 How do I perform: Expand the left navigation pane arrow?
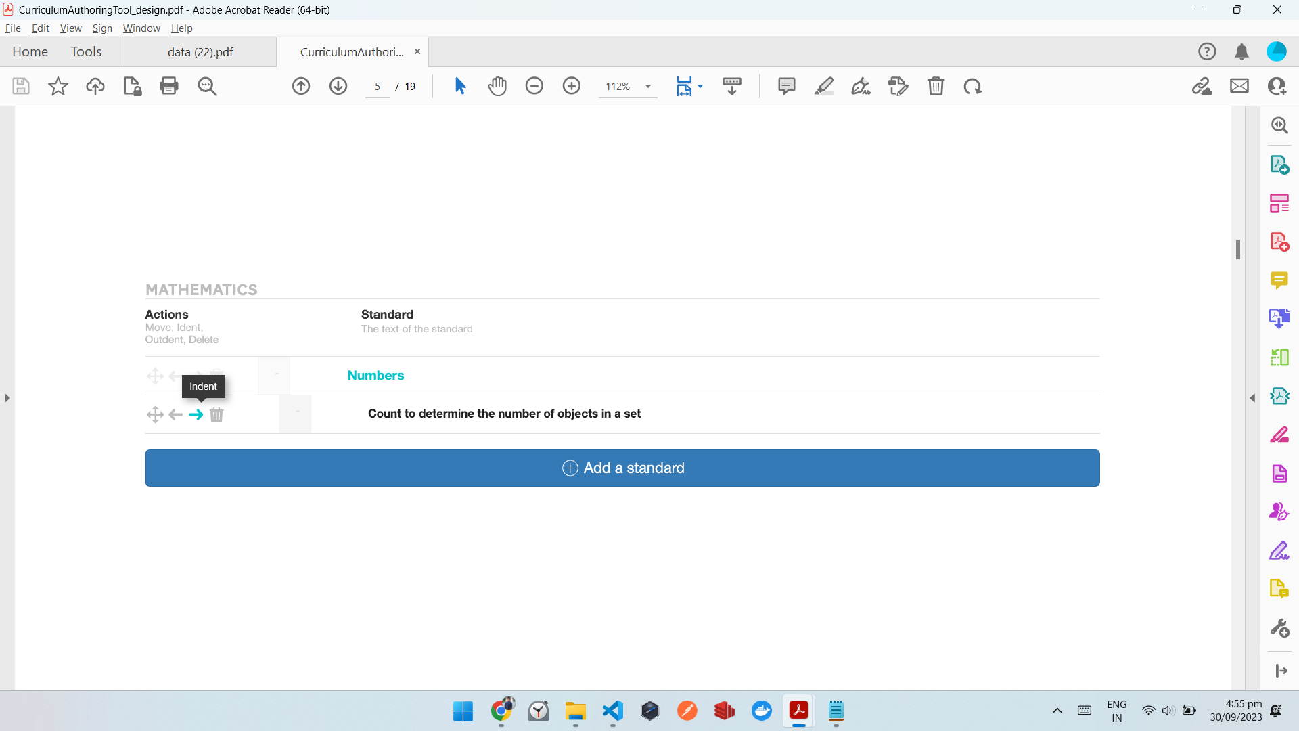pyautogui.click(x=7, y=398)
